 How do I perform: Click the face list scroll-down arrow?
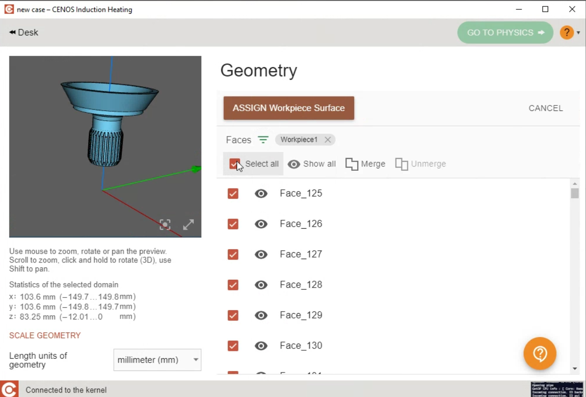click(x=575, y=369)
